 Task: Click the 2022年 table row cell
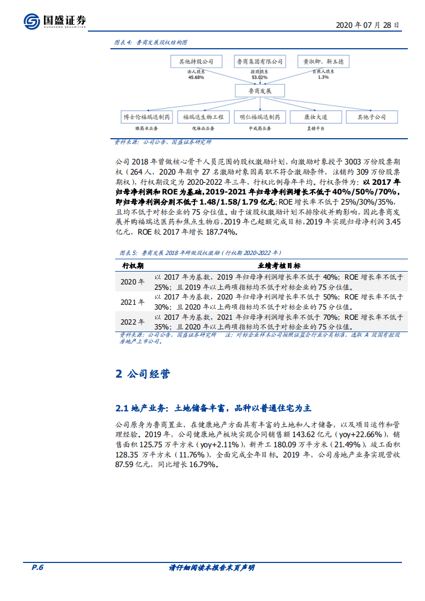132,322
